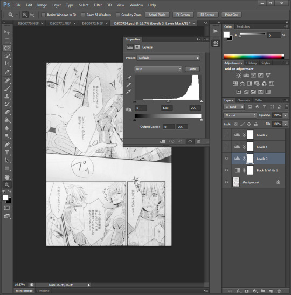
Task: Select the Dodge tool
Action: click(x=7, y=136)
